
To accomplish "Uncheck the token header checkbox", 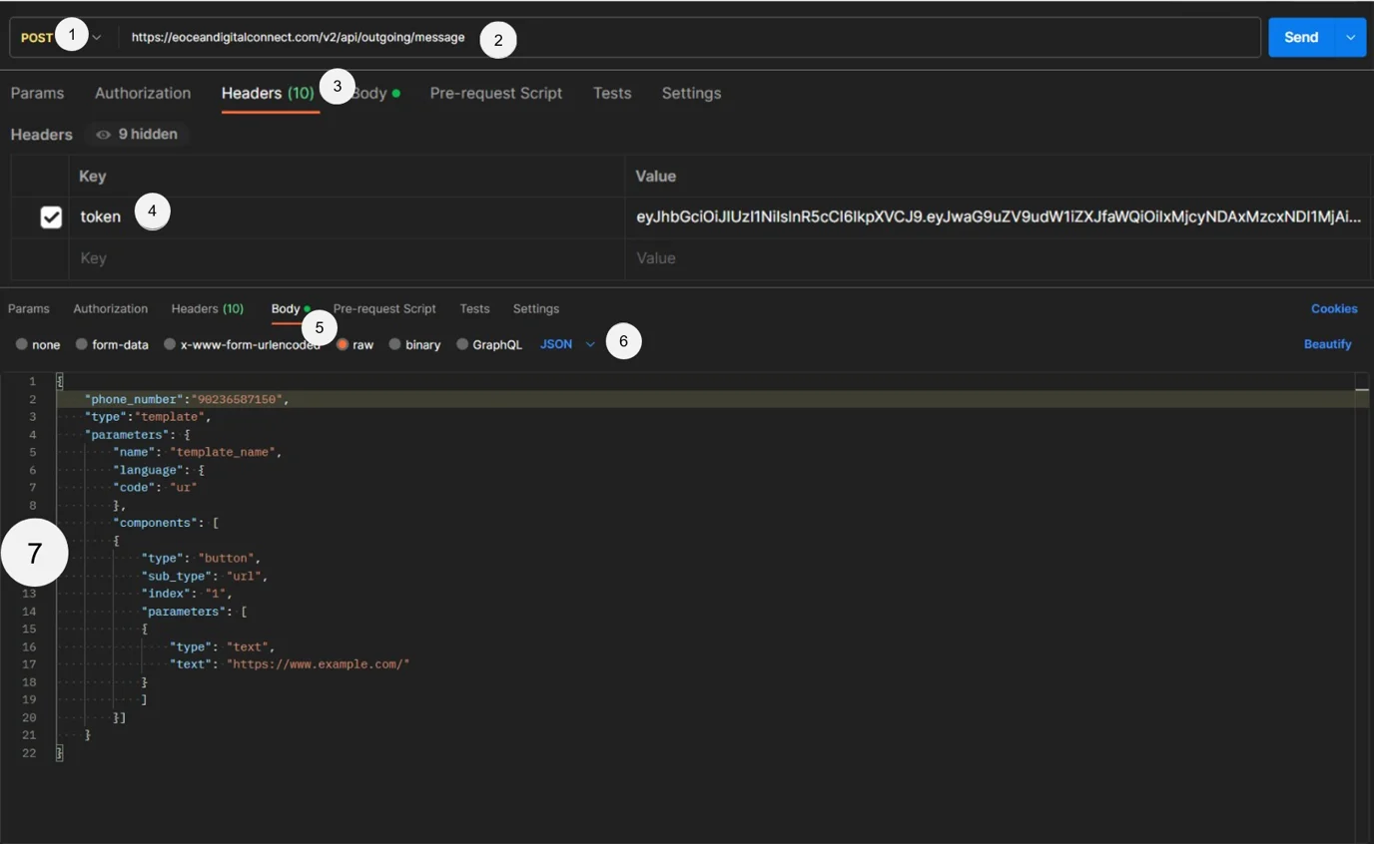I will (x=51, y=216).
